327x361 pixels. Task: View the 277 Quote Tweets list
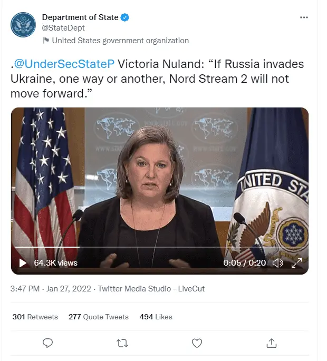coord(99,317)
